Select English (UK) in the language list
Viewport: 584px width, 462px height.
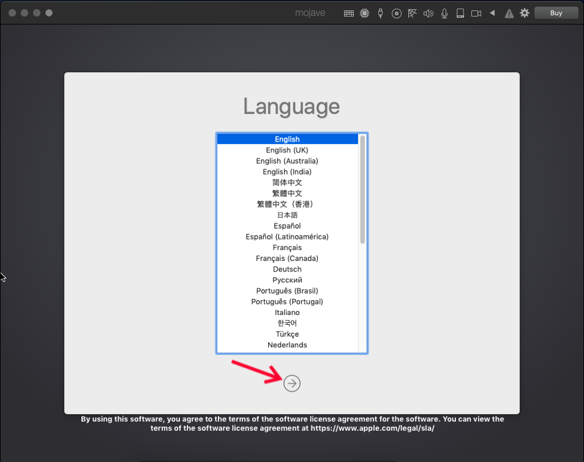click(287, 150)
